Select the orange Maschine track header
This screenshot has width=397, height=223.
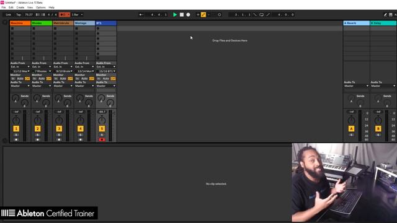(20, 23)
